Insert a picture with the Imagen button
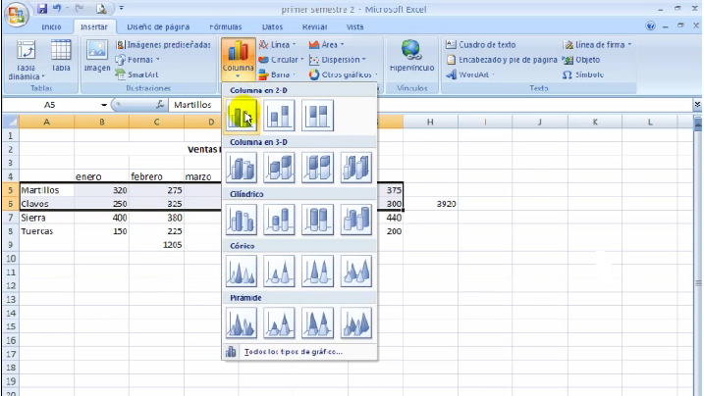Image resolution: width=704 pixels, height=396 pixels. click(96, 57)
